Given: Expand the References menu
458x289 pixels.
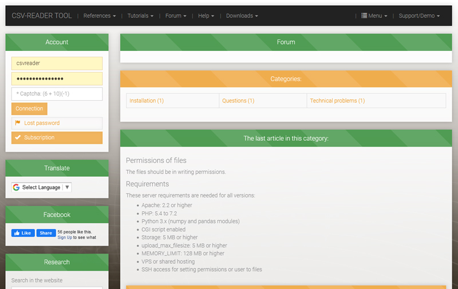Looking at the screenshot, I should [99, 16].
